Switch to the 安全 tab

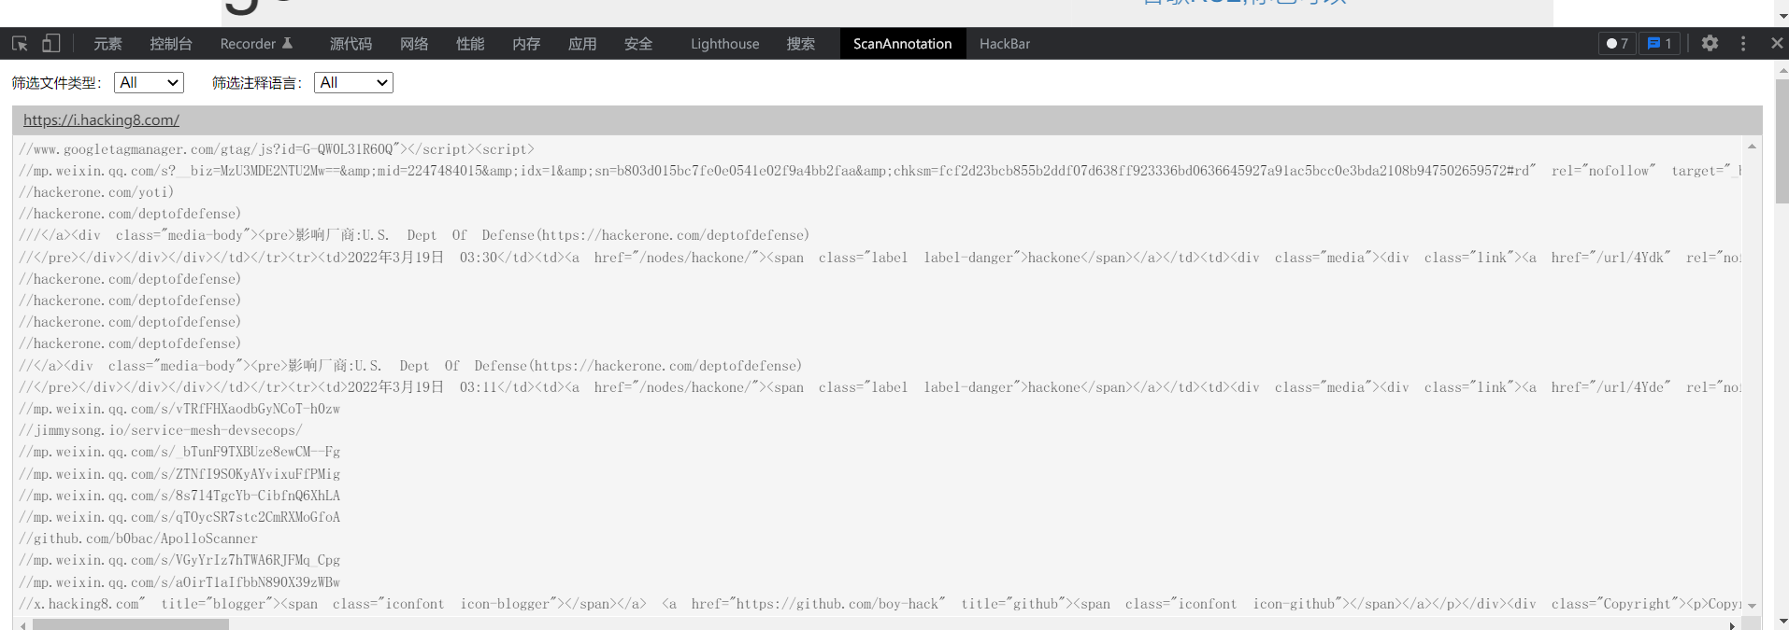(x=638, y=43)
